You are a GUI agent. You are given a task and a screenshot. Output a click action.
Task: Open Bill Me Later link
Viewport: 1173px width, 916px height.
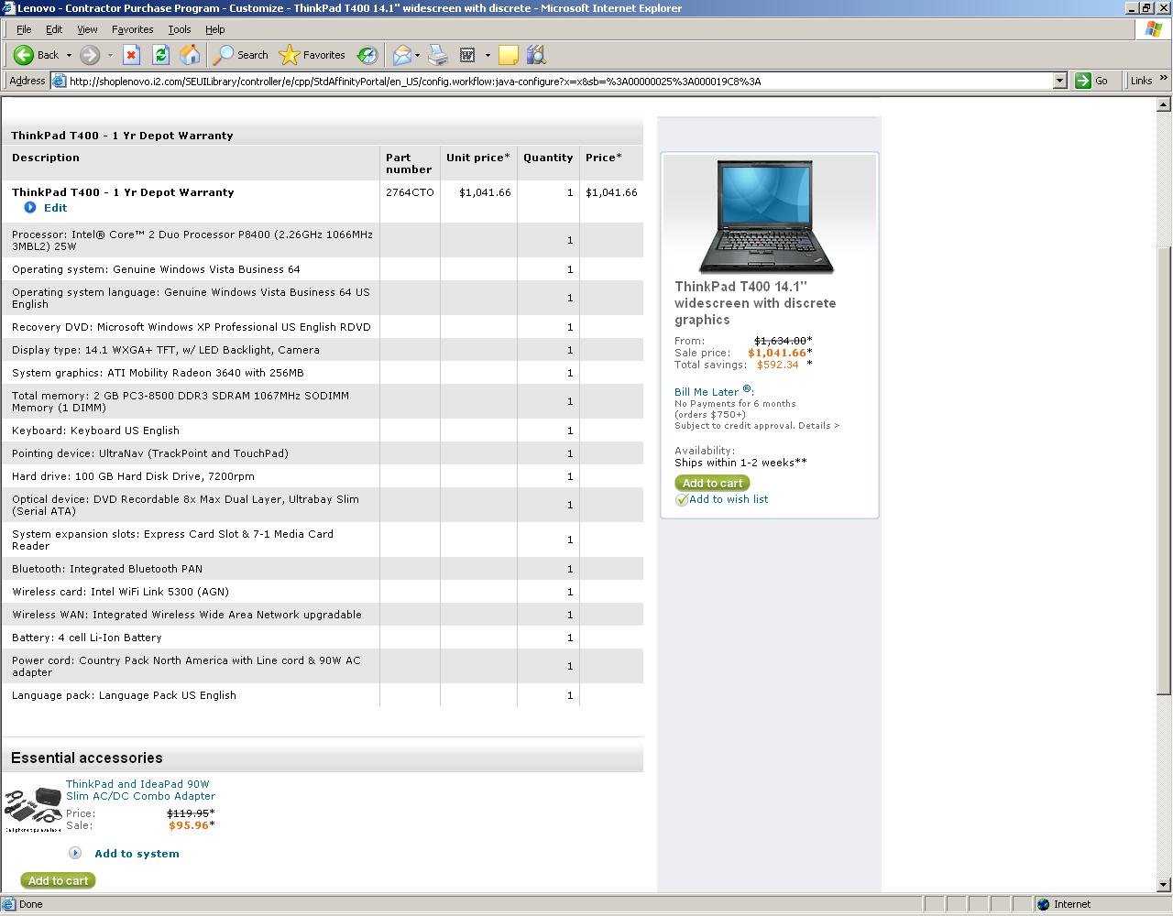pos(706,392)
